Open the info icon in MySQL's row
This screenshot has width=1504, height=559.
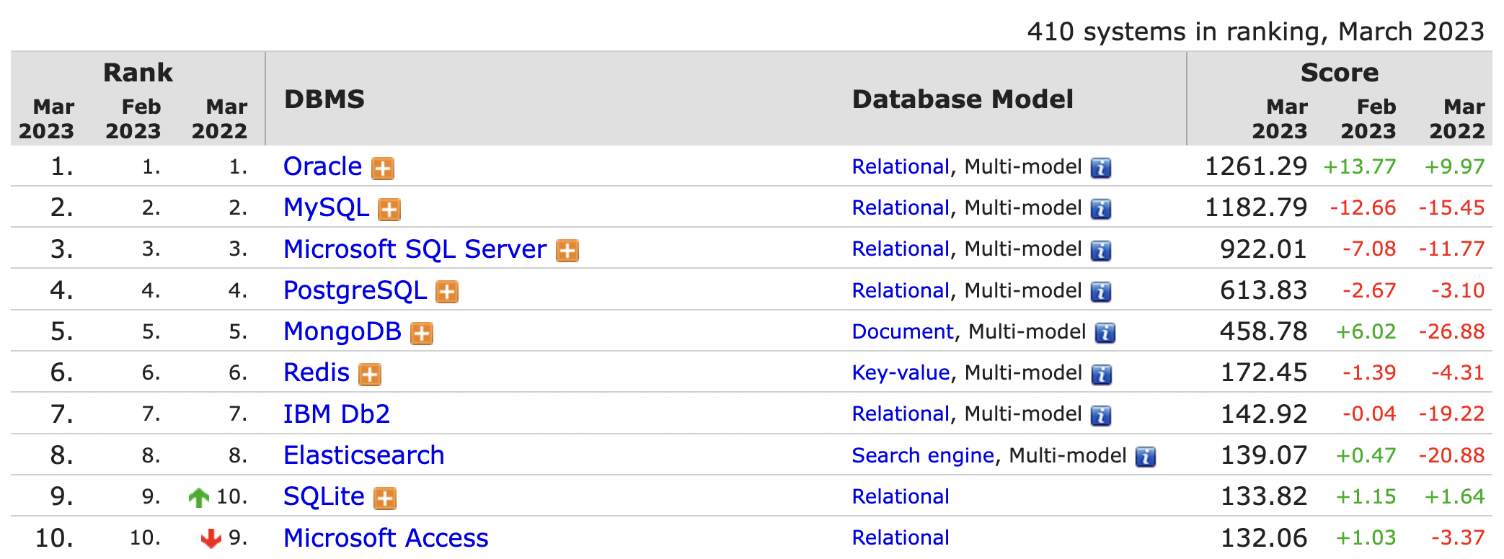[x=1101, y=210]
